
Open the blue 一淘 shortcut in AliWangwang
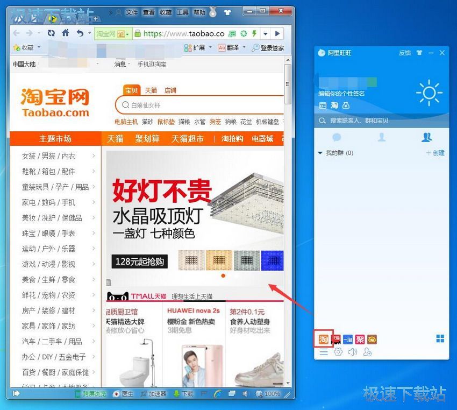pos(348,339)
